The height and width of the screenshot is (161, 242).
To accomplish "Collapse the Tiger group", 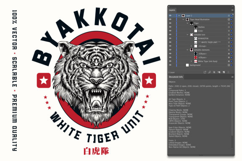I will [187, 23].
